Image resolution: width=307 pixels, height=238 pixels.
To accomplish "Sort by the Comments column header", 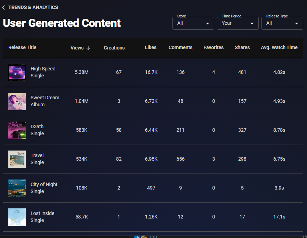I will (180, 47).
